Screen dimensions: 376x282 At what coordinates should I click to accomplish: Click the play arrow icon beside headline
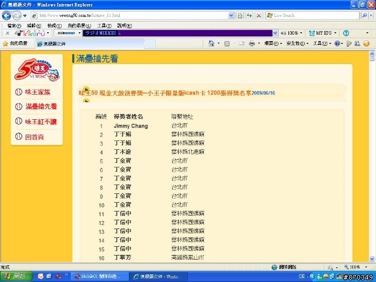coord(86,89)
